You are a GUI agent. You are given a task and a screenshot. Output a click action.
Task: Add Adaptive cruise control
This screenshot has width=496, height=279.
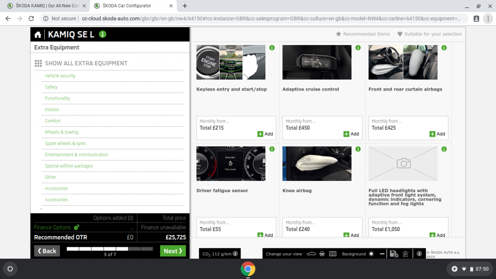[351, 134]
